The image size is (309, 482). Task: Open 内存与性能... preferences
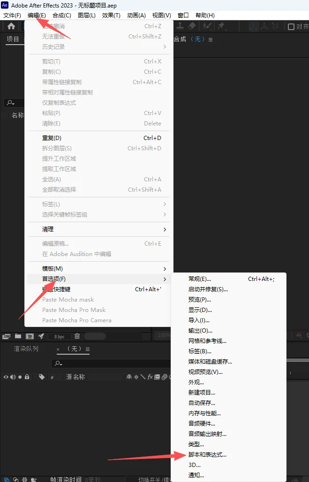click(229, 413)
